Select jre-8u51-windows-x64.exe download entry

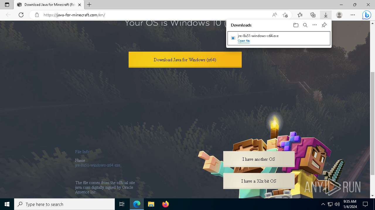(x=279, y=38)
